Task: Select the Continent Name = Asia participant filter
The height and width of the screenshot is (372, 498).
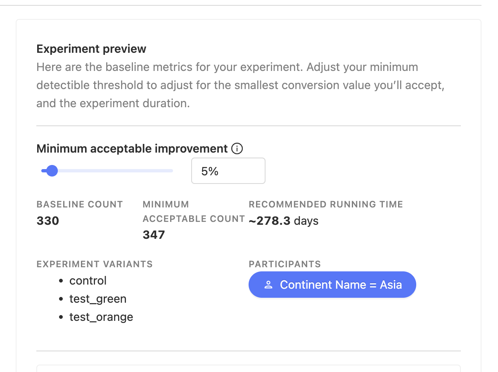Action: tap(332, 285)
